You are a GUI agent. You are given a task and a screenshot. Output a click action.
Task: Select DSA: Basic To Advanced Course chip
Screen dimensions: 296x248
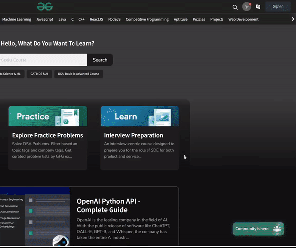coord(78,74)
